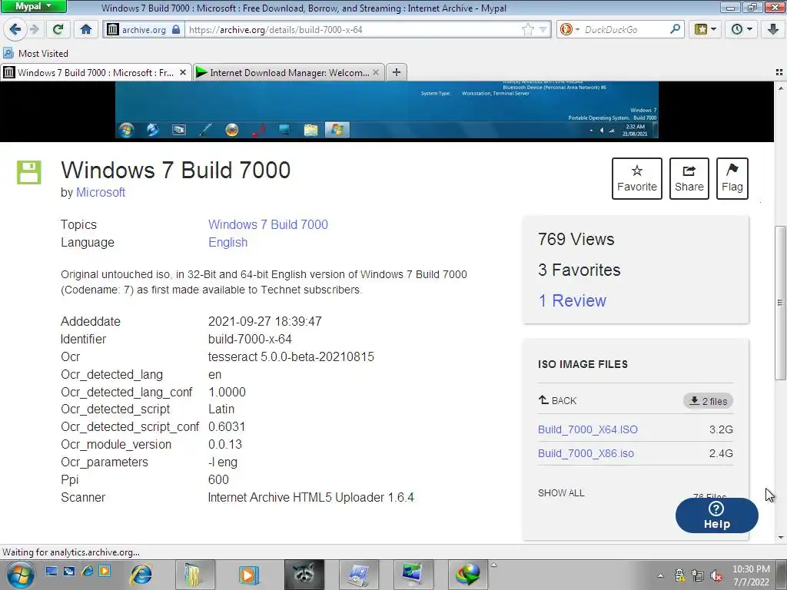
Task: Select the Addeddate value 2021-09-27 18:39:47
Action: 265,321
